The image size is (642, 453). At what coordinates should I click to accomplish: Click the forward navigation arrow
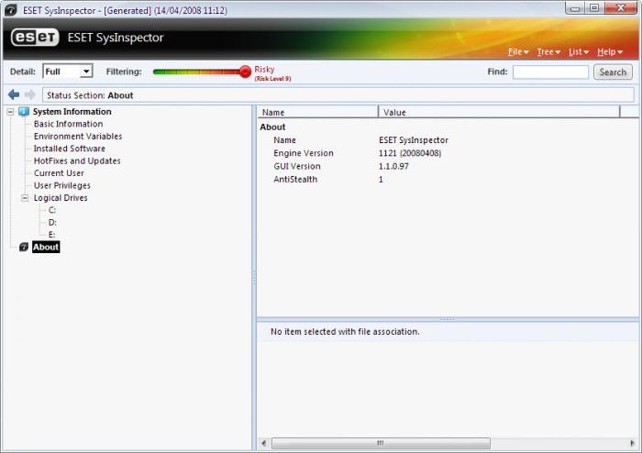point(30,95)
